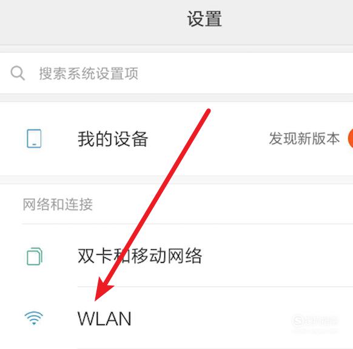353x349 pixels.
Task: Tap the magnifying glass search icon
Action: coord(18,73)
